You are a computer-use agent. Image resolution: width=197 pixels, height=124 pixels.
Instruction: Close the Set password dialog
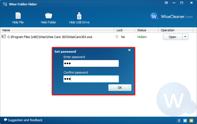(x=129, y=50)
